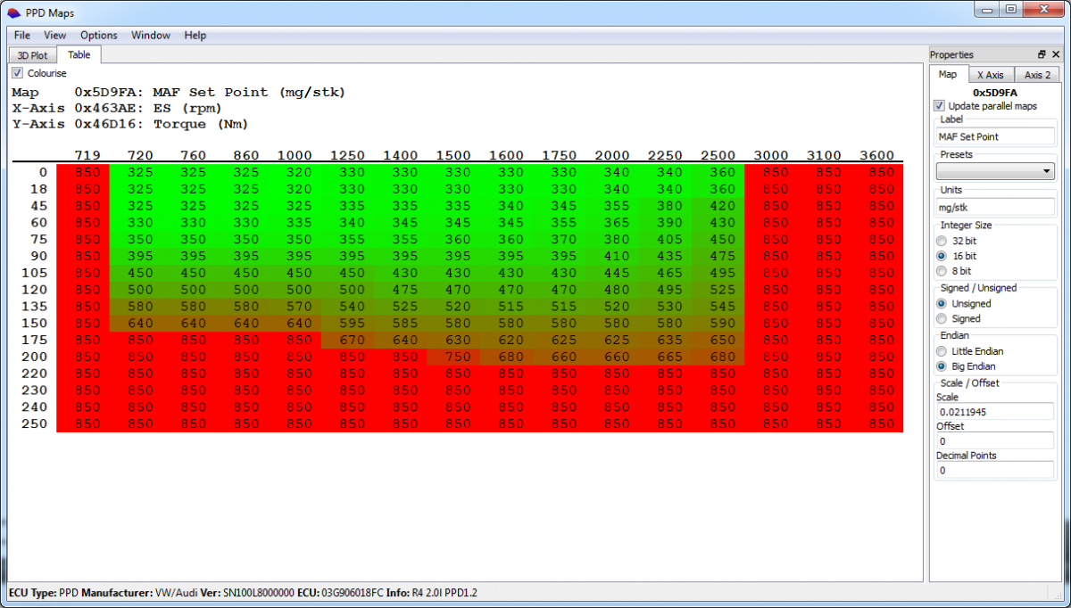Open the Help menu

(195, 36)
